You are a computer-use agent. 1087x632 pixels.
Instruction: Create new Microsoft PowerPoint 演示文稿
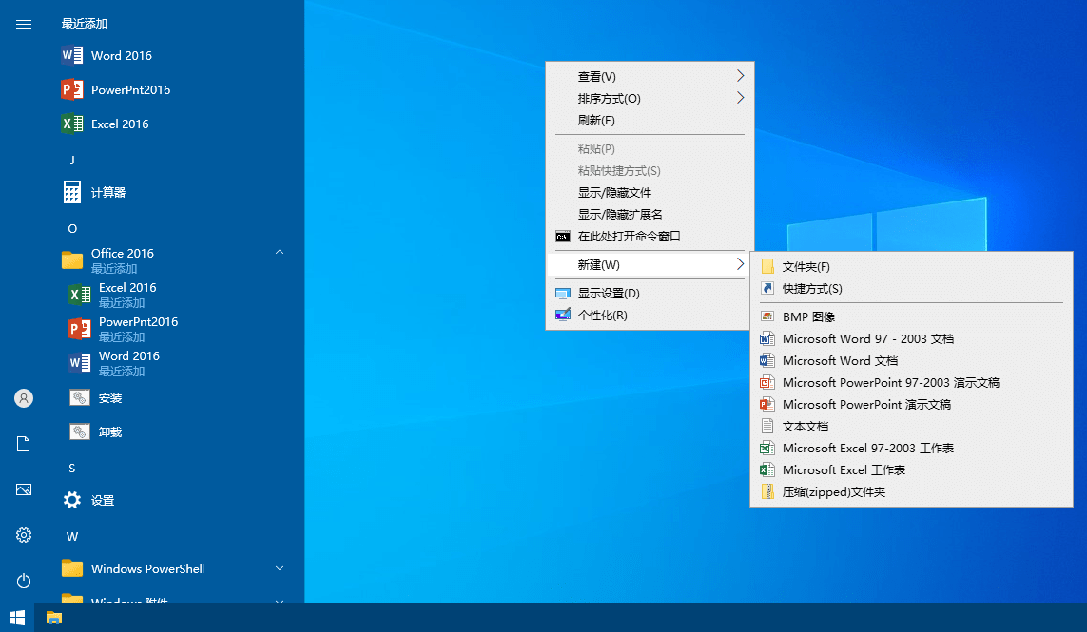911,404
